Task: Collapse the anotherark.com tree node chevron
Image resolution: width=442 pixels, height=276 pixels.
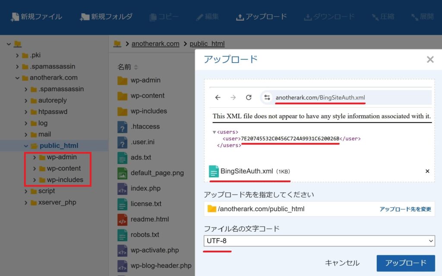Action: pos(17,78)
